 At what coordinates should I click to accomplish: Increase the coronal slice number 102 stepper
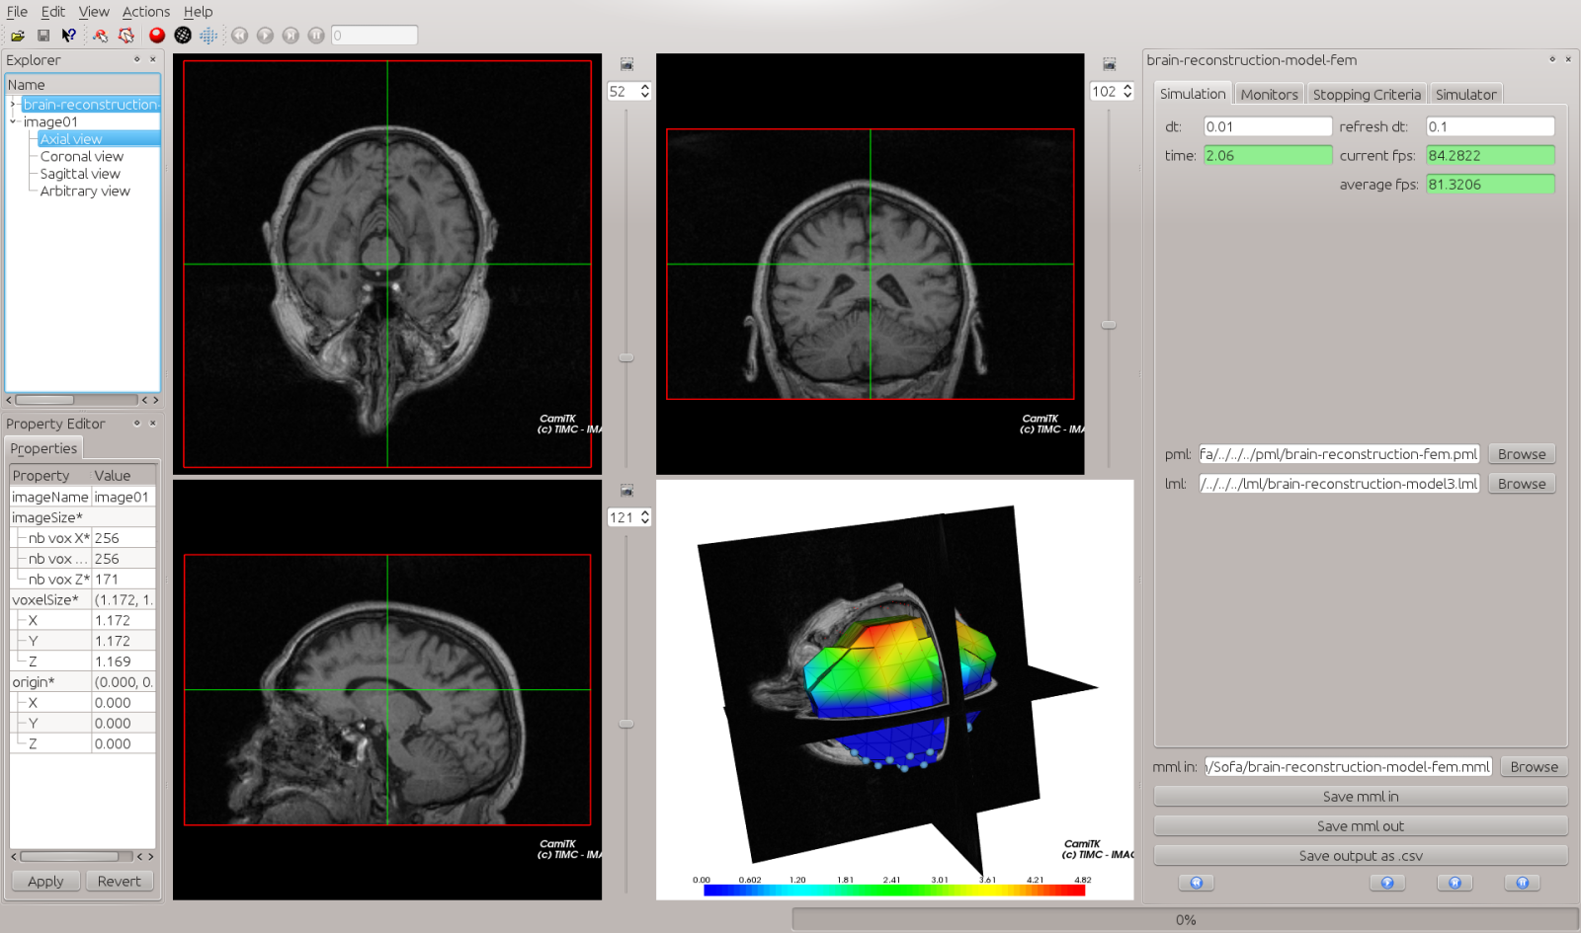(x=1127, y=87)
